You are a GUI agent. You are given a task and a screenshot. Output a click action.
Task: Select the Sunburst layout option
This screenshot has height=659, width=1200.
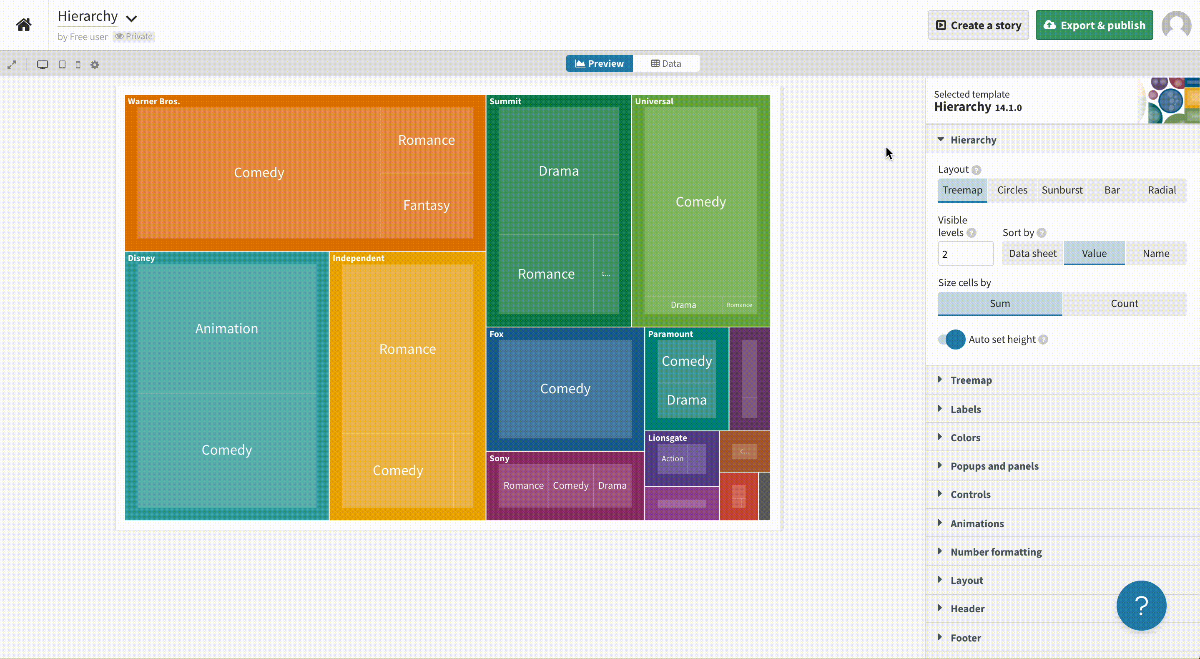click(1062, 190)
